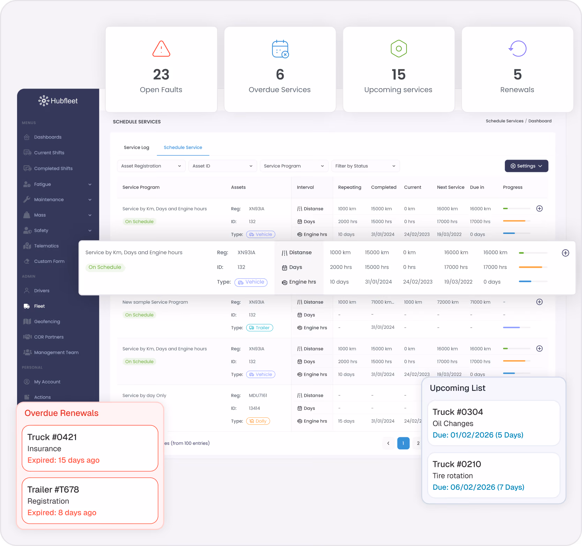Click the Mass weight icon
Image resolution: width=582 pixels, height=546 pixels.
pos(27,215)
